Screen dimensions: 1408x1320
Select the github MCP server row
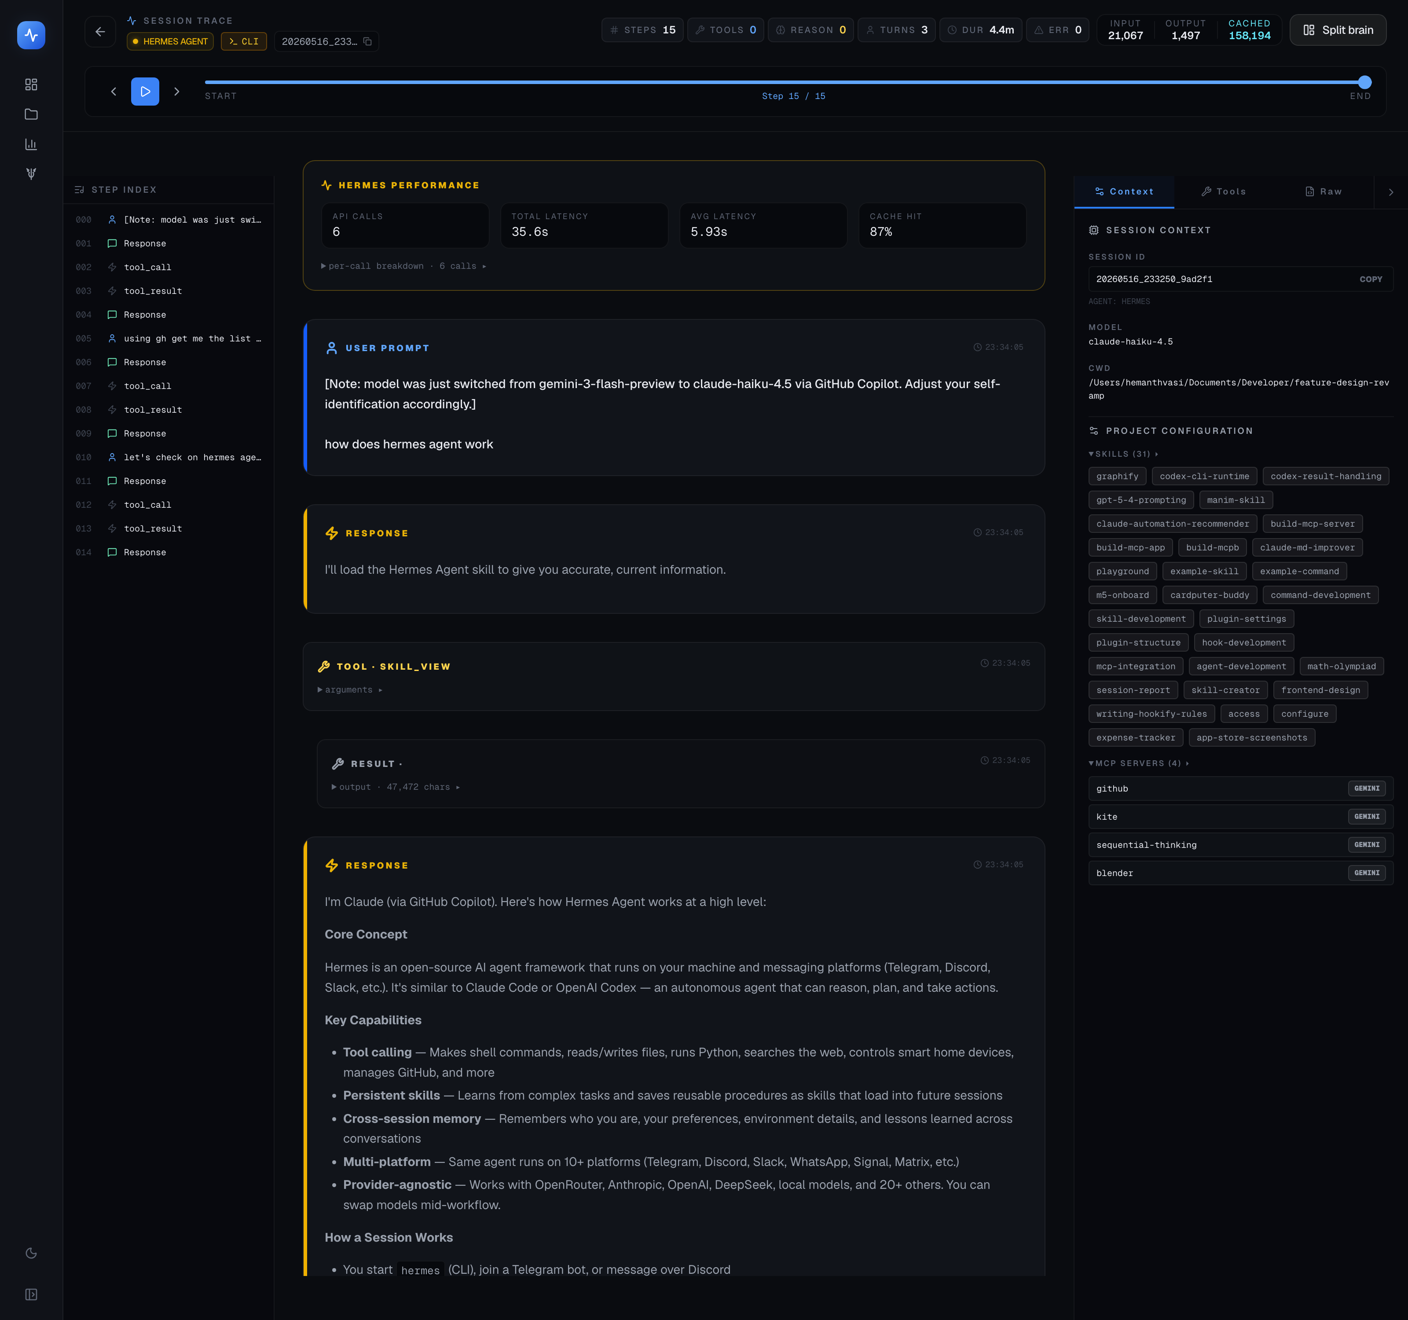pyautogui.click(x=1241, y=788)
